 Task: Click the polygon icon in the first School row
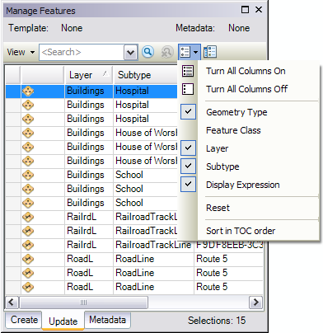[x=28, y=175]
